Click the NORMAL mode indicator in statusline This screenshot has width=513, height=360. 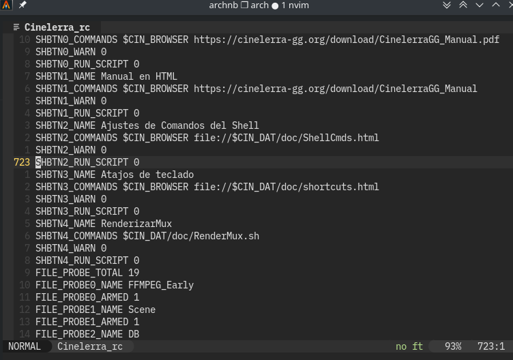[x=25, y=346]
